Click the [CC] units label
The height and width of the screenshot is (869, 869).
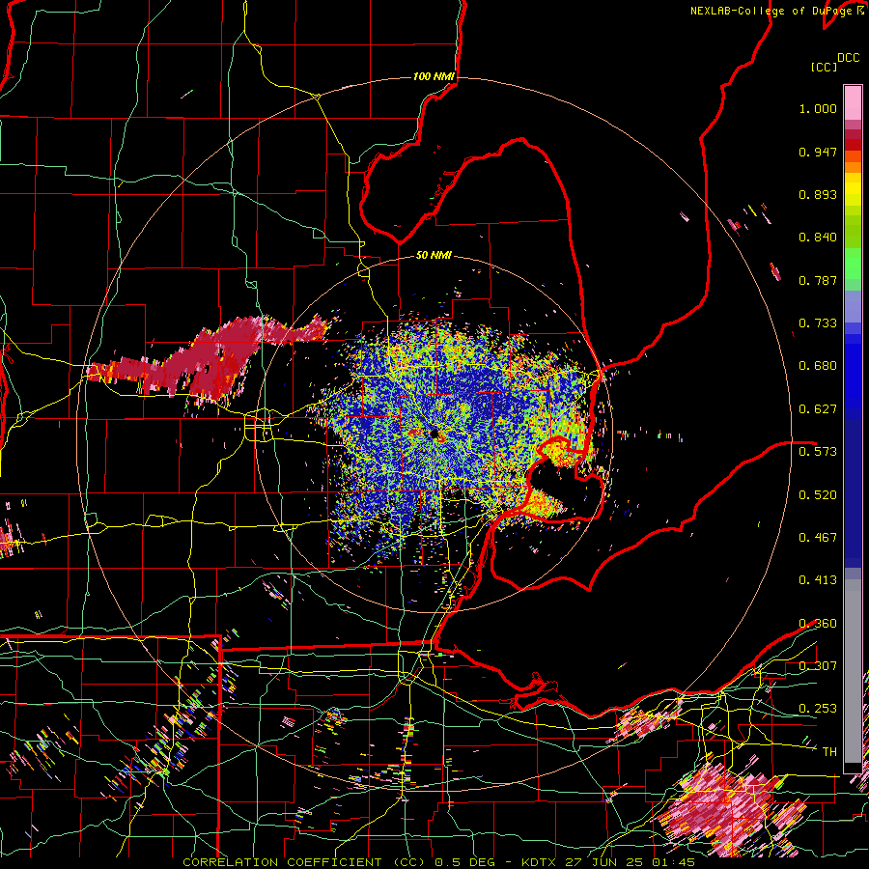pos(825,67)
